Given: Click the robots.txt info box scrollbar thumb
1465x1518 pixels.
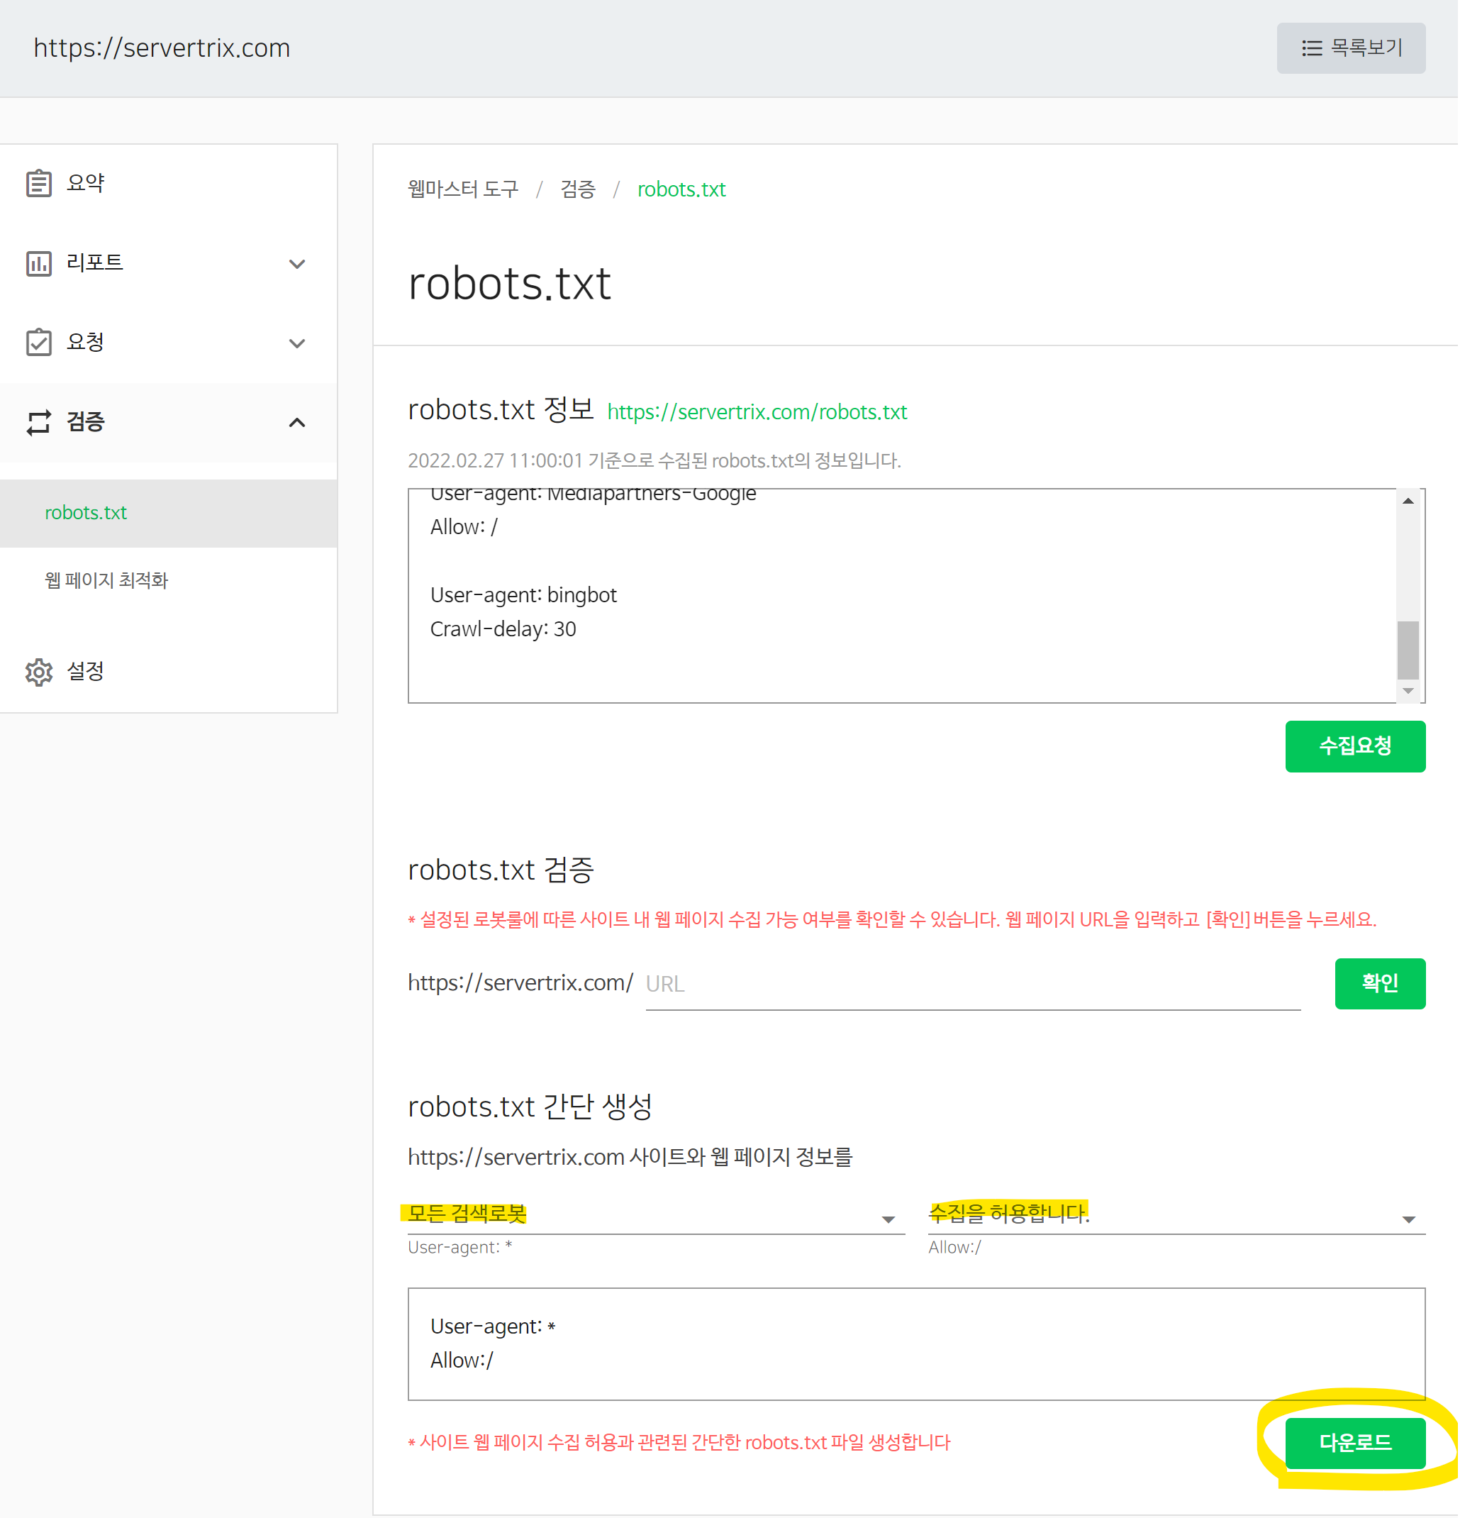Looking at the screenshot, I should [1407, 650].
